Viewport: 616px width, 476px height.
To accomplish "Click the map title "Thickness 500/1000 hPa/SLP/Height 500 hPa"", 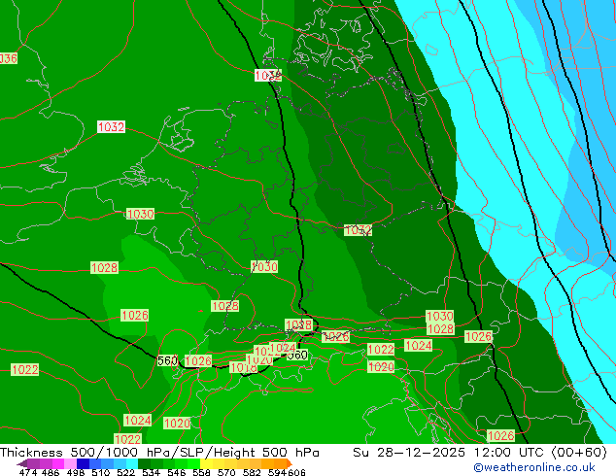I will (159, 453).
